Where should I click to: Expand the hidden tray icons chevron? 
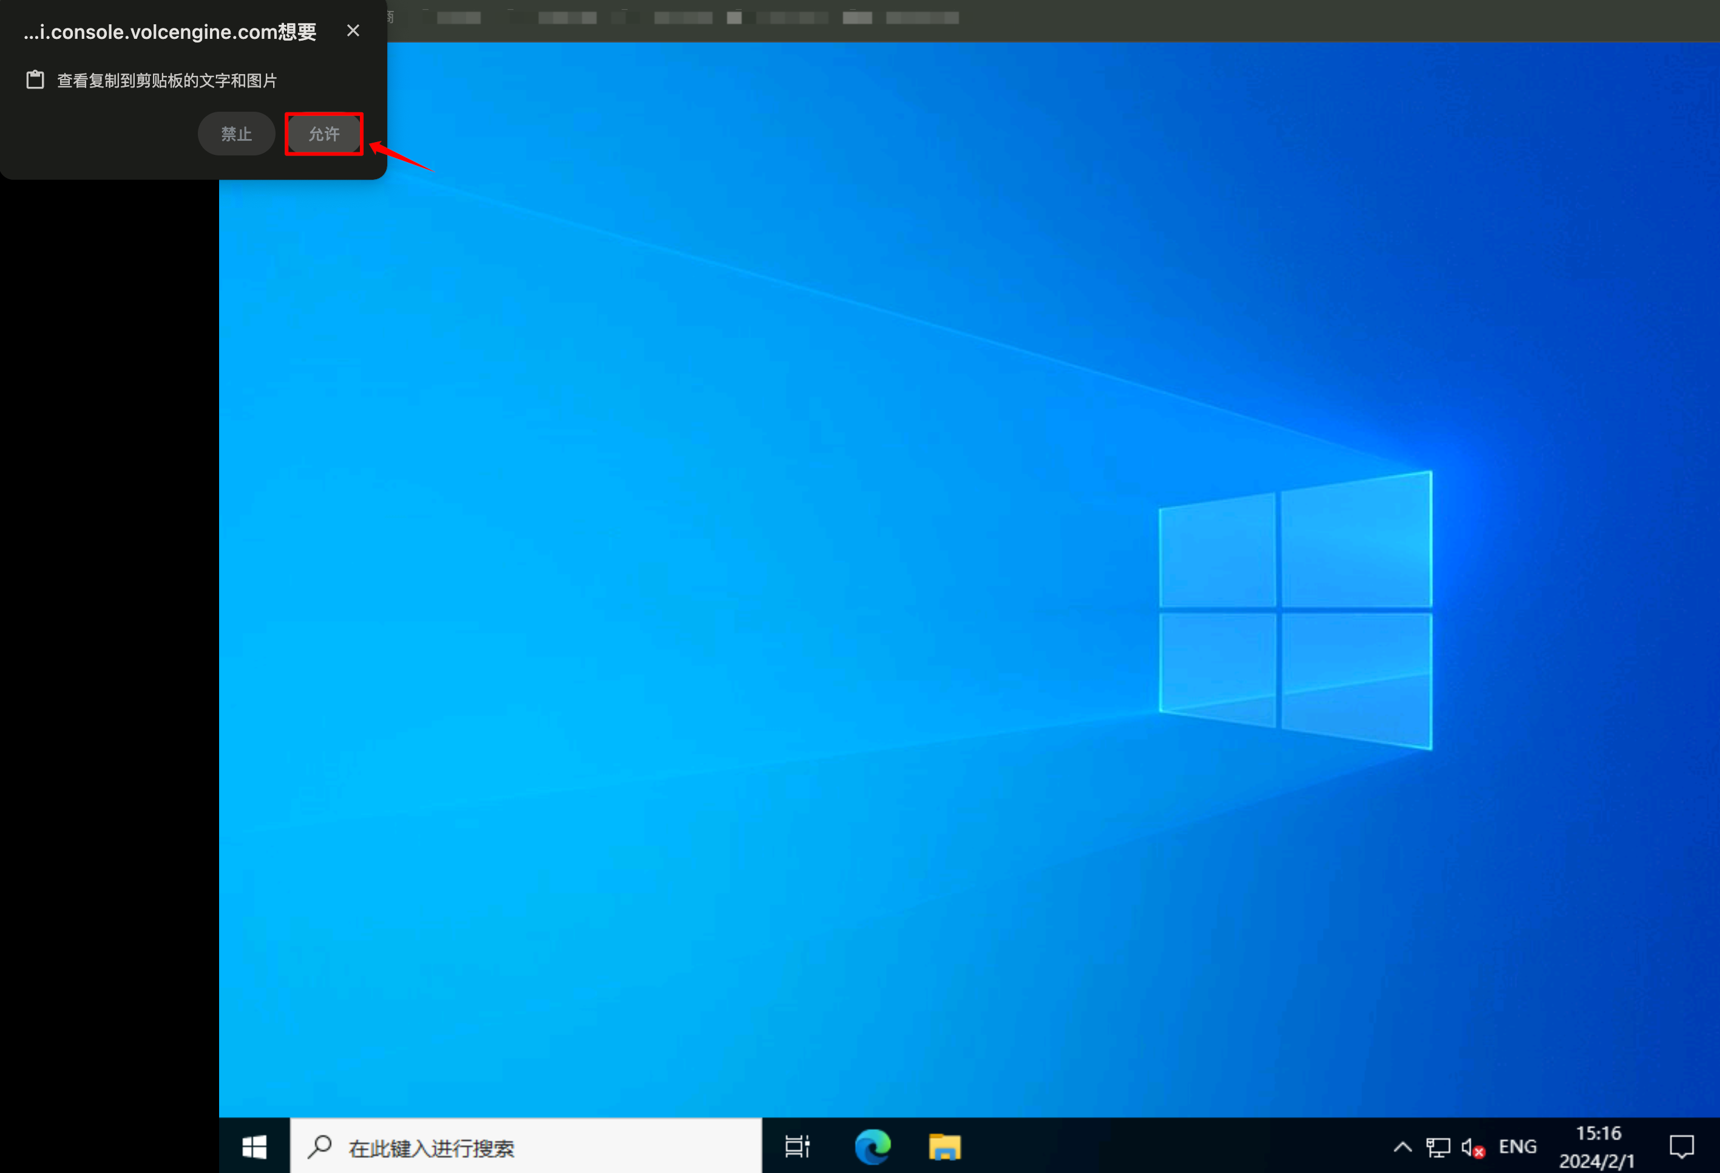[1402, 1147]
